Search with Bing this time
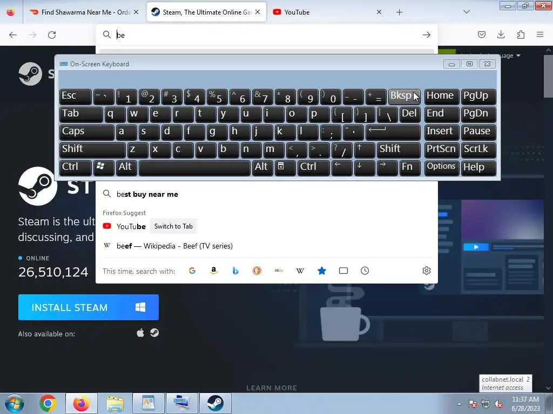 pyautogui.click(x=235, y=271)
